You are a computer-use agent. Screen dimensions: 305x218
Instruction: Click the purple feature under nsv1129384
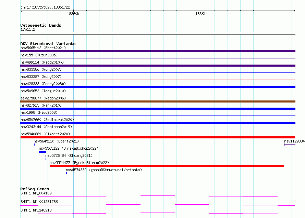[x=290, y=145]
